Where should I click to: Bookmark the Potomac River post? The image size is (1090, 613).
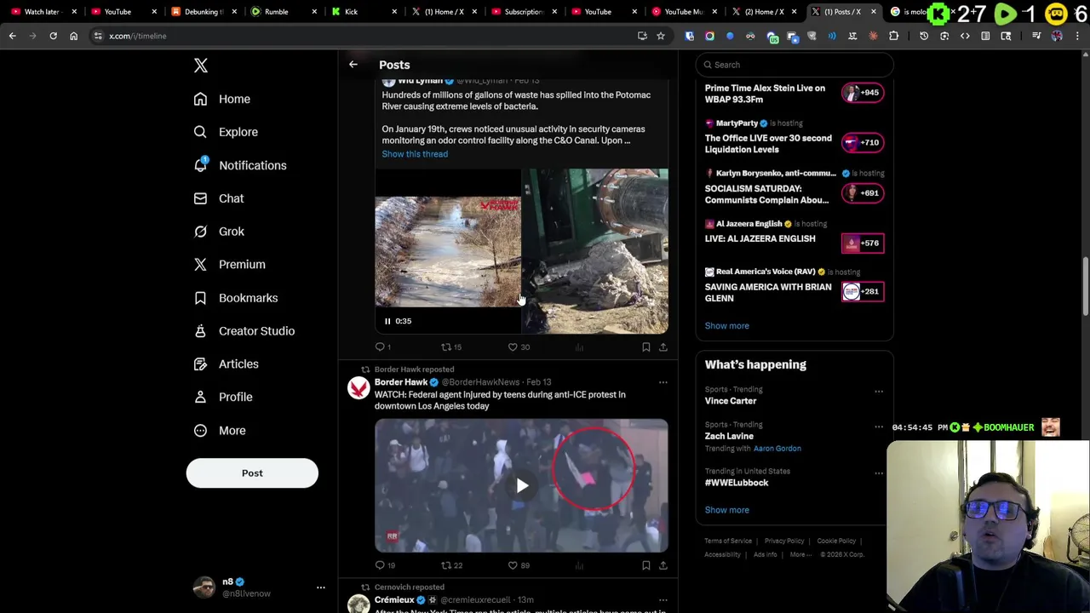pos(646,347)
